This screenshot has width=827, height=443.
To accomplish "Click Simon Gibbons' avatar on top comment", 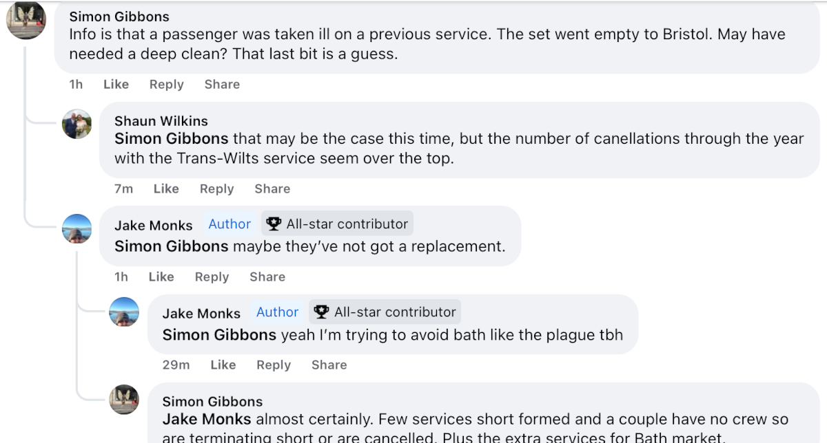I will click(26, 20).
